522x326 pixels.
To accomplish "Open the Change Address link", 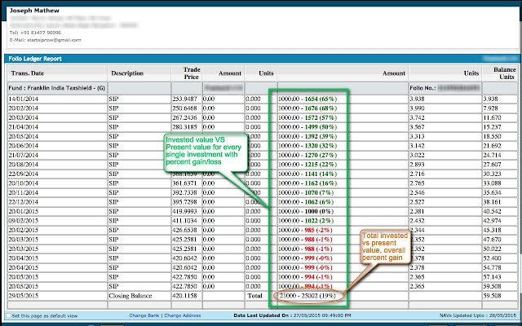I will tap(183, 315).
